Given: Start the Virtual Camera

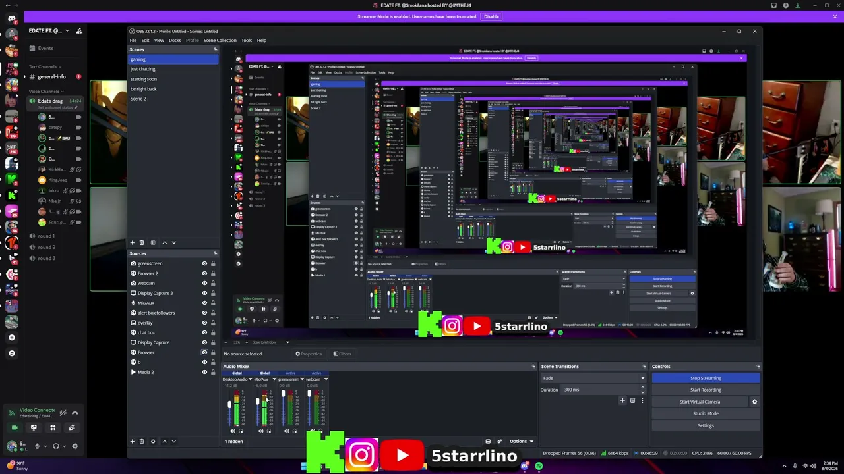Looking at the screenshot, I should (700, 402).
